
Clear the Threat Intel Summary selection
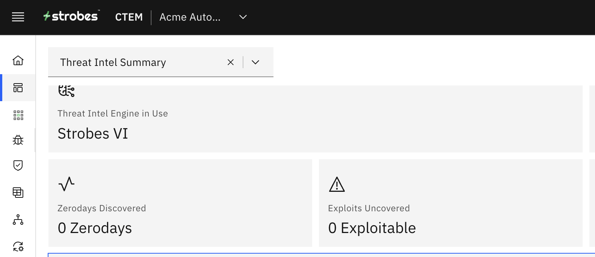point(231,62)
